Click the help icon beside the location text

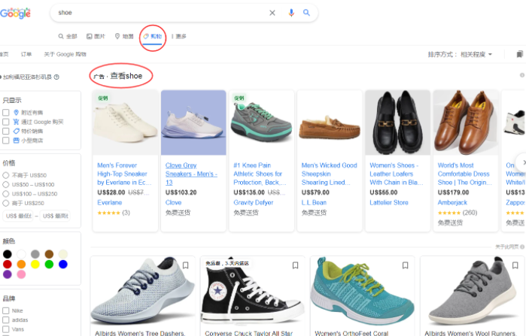[x=56, y=77]
